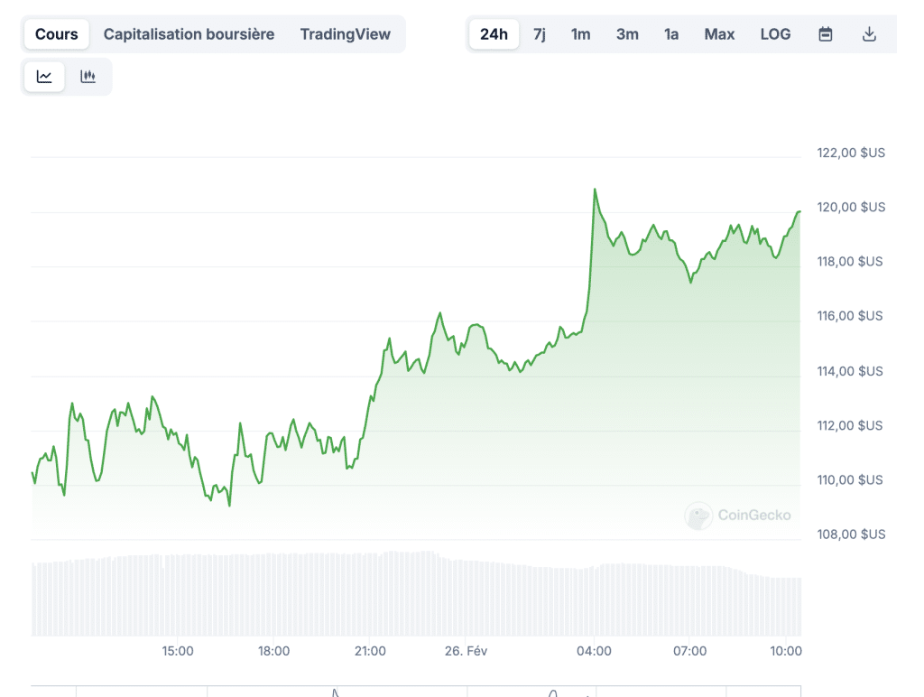This screenshot has height=697, width=924.
Task: Click the 21:00 time axis label
Action: pos(370,651)
